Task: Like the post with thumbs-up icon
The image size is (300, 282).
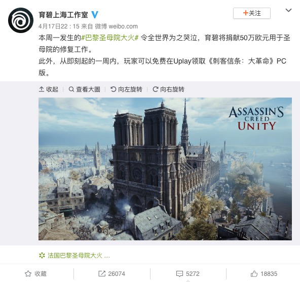Action: (254, 273)
